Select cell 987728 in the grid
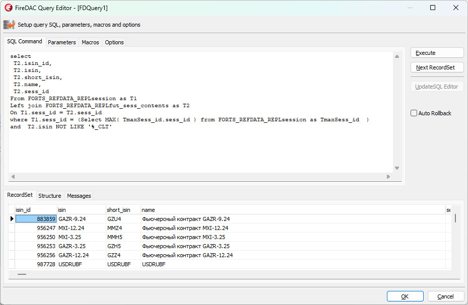The image size is (468, 305). pyautogui.click(x=36, y=264)
